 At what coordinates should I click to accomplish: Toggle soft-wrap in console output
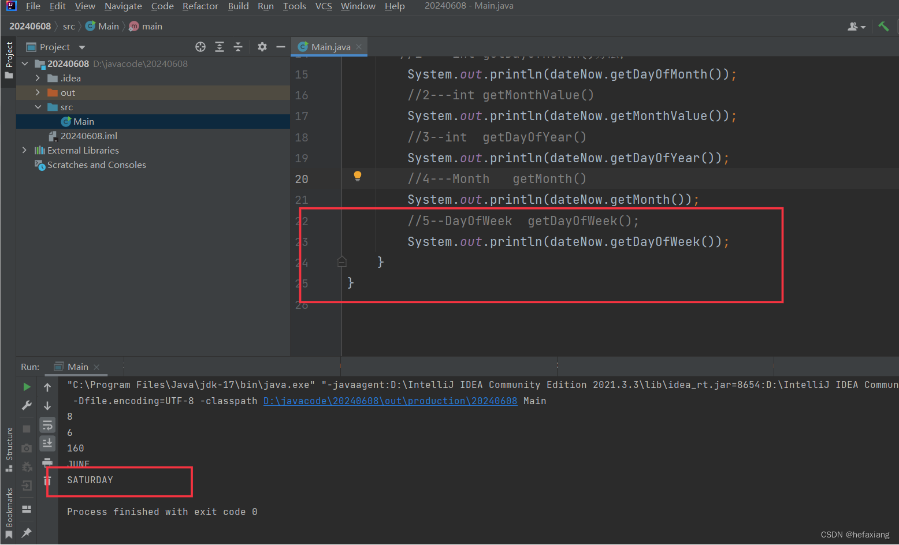coord(47,425)
